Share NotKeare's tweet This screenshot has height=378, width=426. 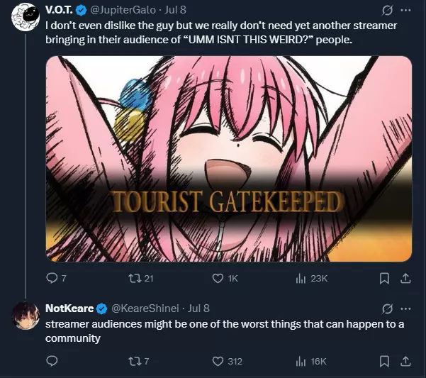click(x=405, y=361)
